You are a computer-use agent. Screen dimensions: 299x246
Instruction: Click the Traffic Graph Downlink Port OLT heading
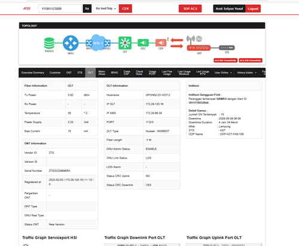pos(135,238)
